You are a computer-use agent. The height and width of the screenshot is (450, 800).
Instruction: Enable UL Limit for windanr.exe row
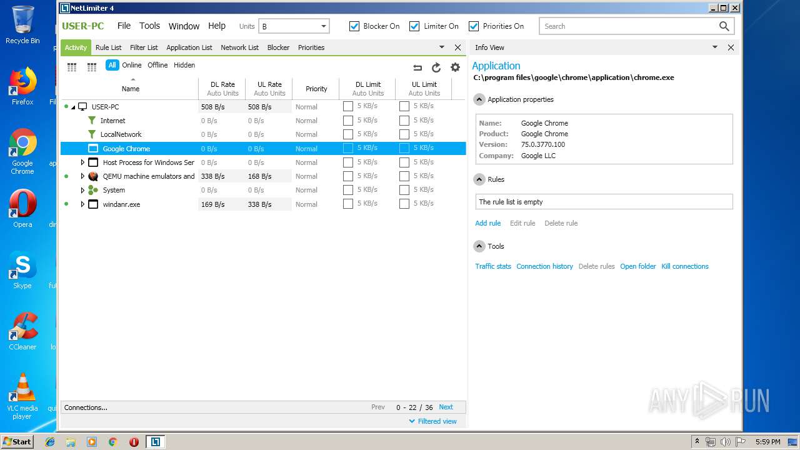tap(404, 203)
